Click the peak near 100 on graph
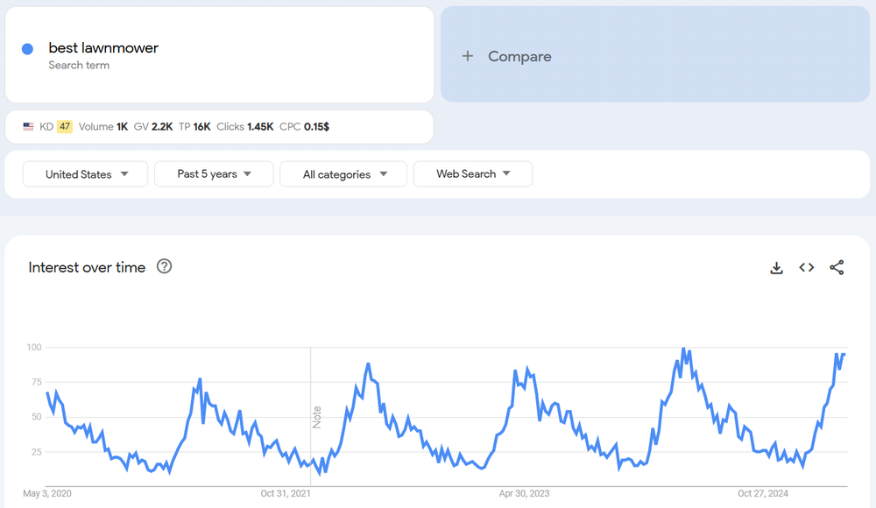Viewport: 876px width, 508px height. click(683, 349)
